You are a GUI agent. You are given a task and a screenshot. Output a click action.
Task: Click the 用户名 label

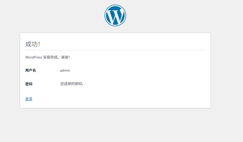coord(30,70)
